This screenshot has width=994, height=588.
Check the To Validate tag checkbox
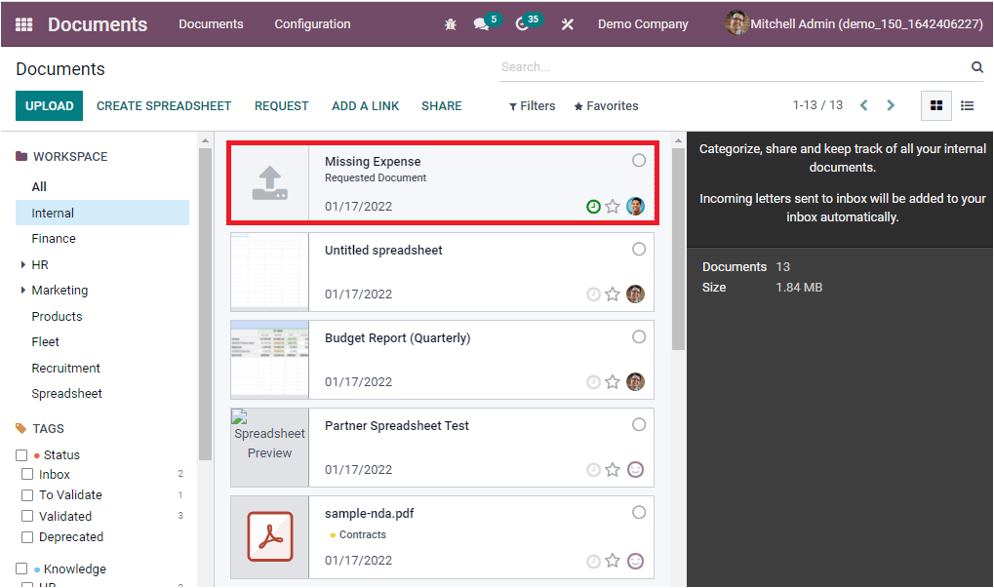pyautogui.click(x=27, y=494)
